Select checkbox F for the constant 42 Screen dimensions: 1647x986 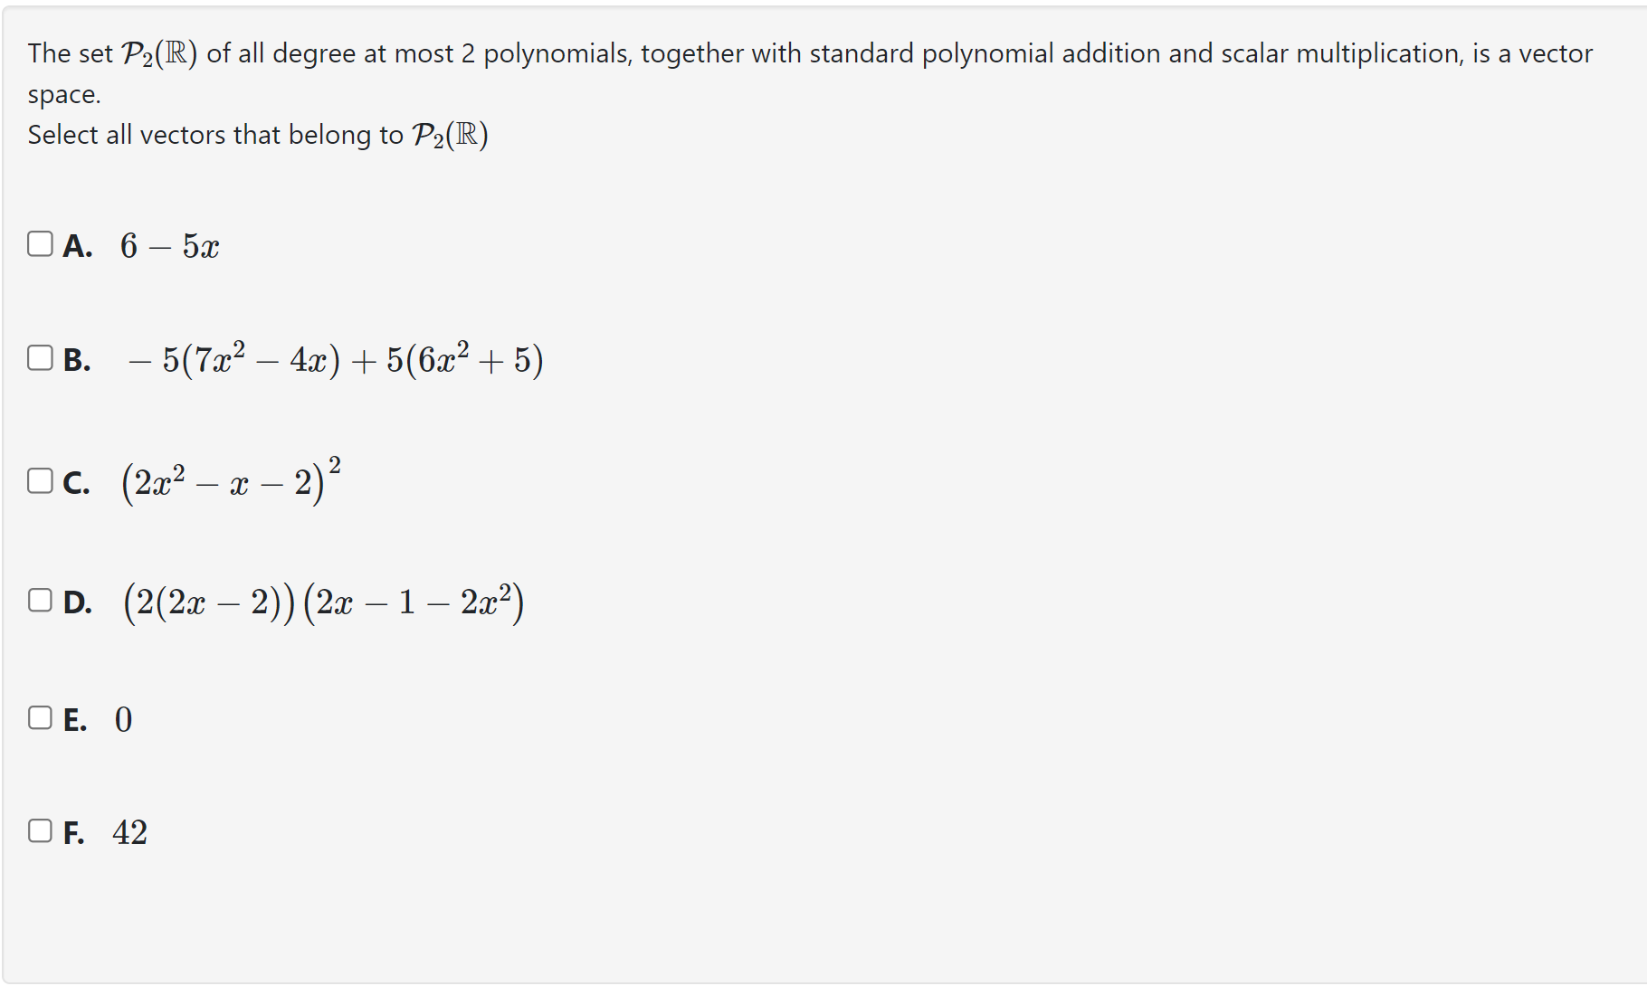point(40,830)
